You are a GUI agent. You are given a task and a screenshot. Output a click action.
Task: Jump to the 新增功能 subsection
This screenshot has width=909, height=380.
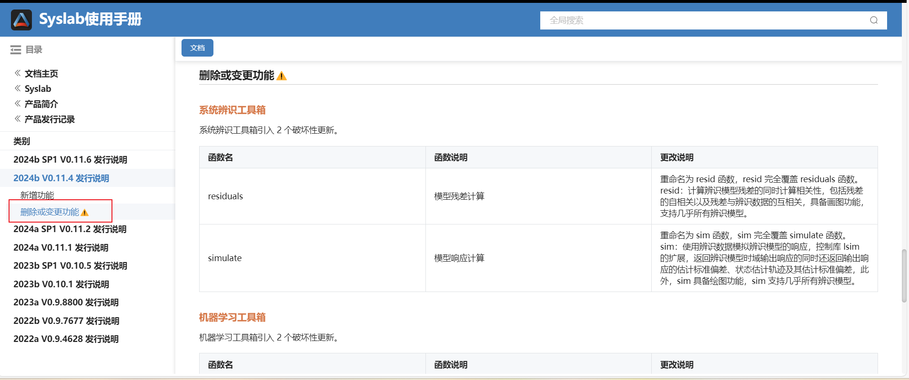click(37, 195)
